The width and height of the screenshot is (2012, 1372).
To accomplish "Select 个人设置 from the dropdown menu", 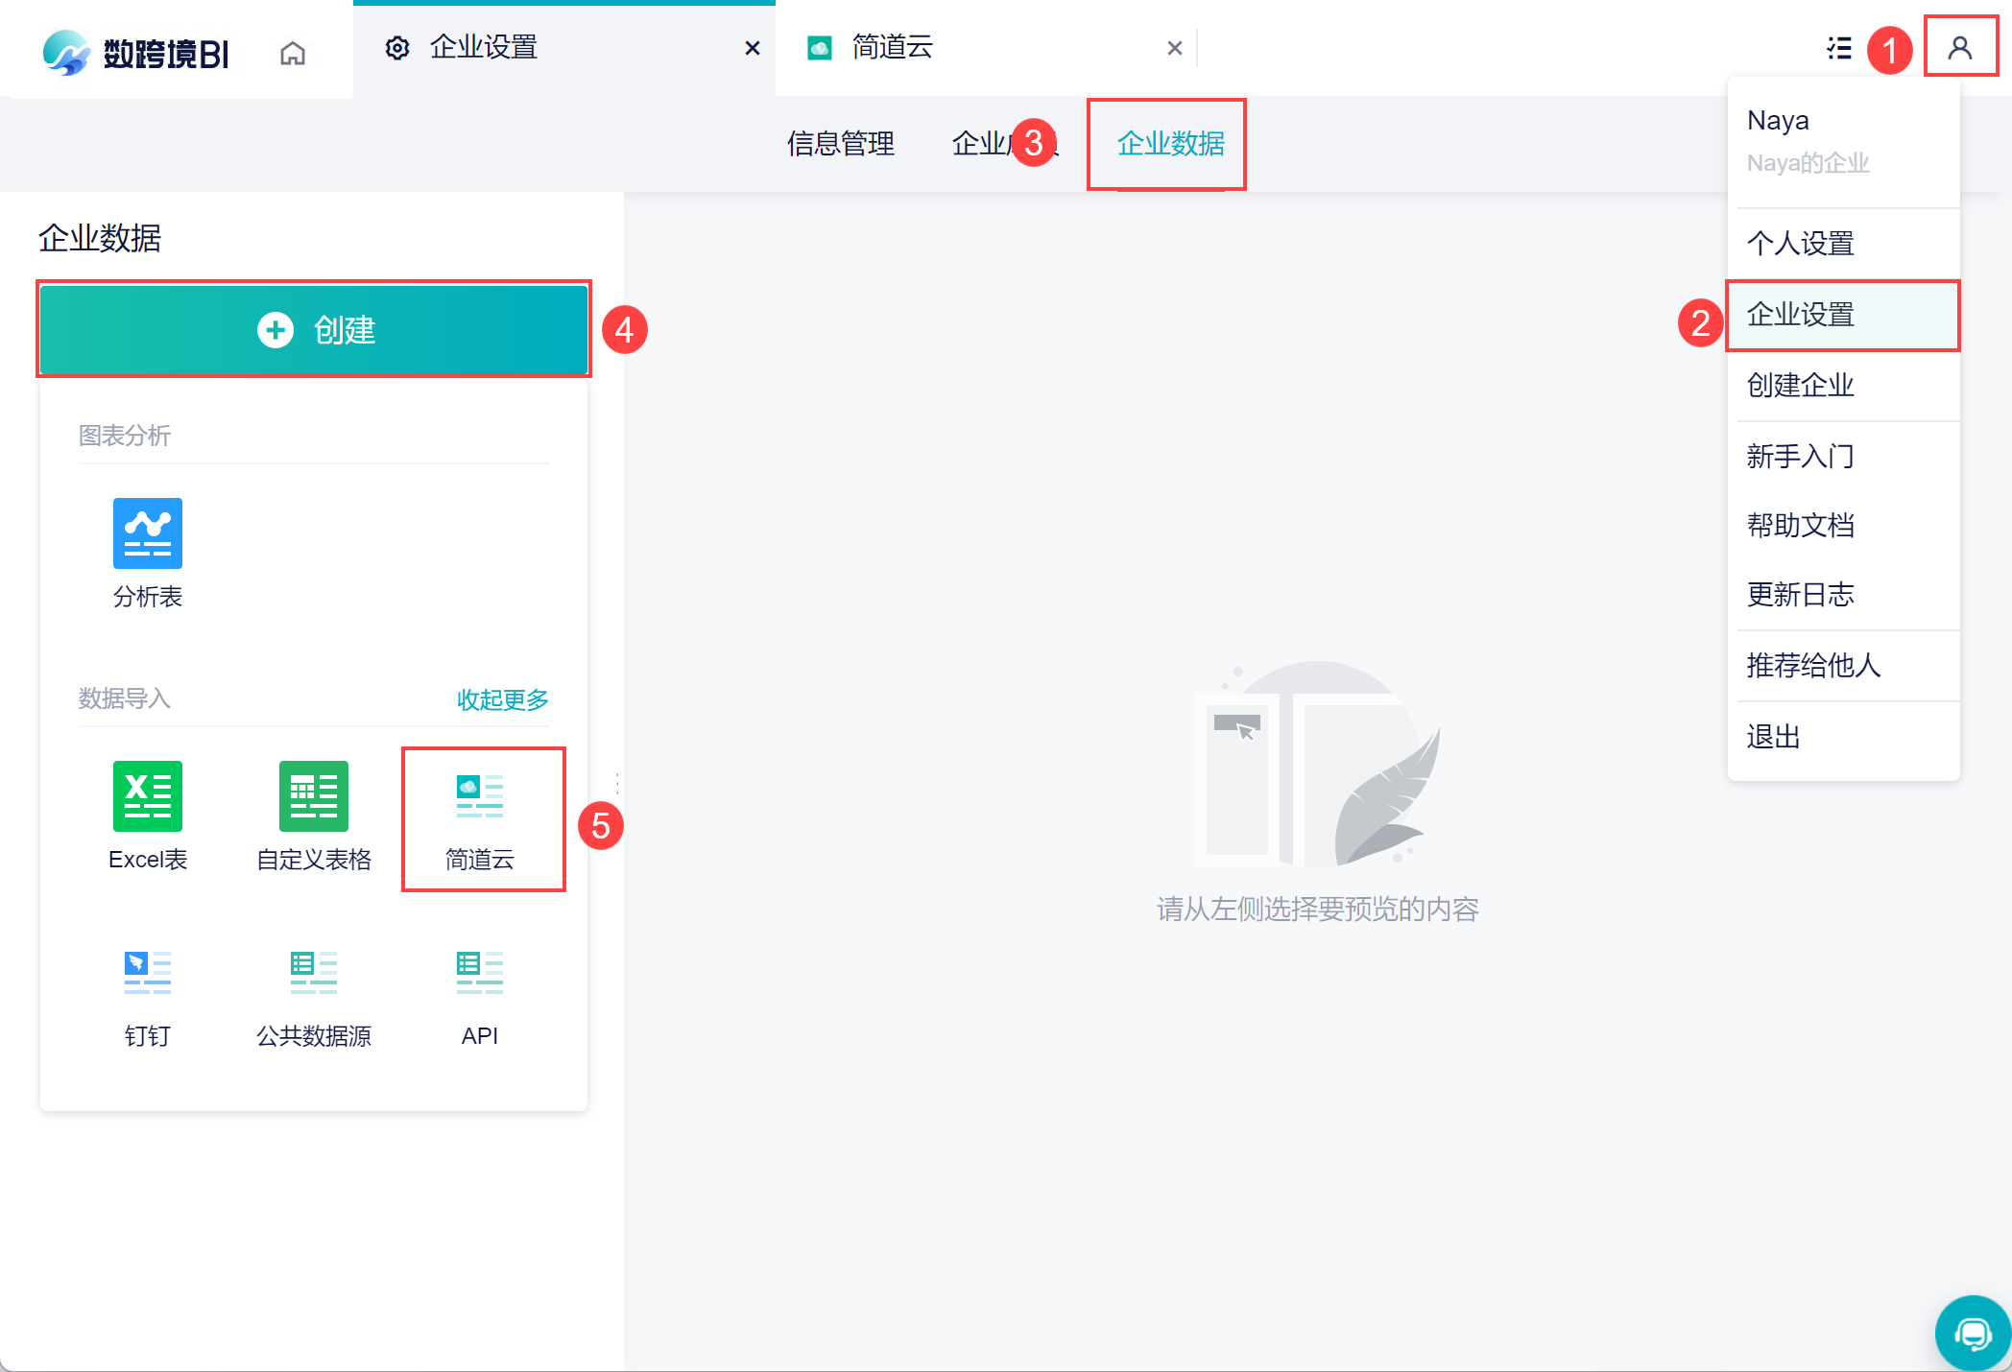I will (1800, 244).
